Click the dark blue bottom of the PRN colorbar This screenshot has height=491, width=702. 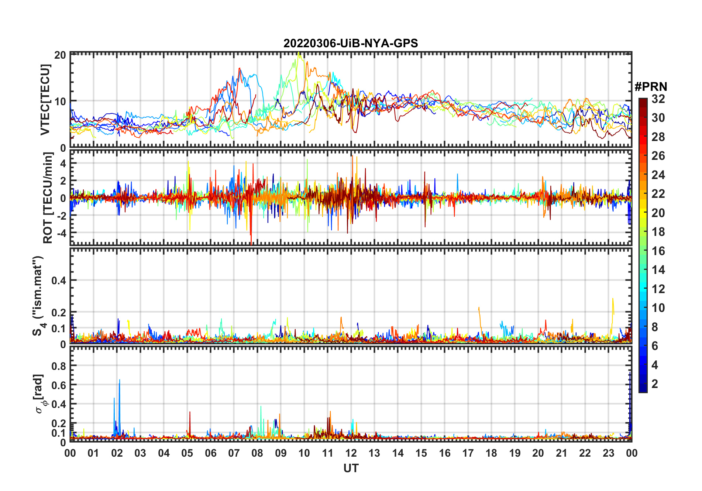[643, 388]
